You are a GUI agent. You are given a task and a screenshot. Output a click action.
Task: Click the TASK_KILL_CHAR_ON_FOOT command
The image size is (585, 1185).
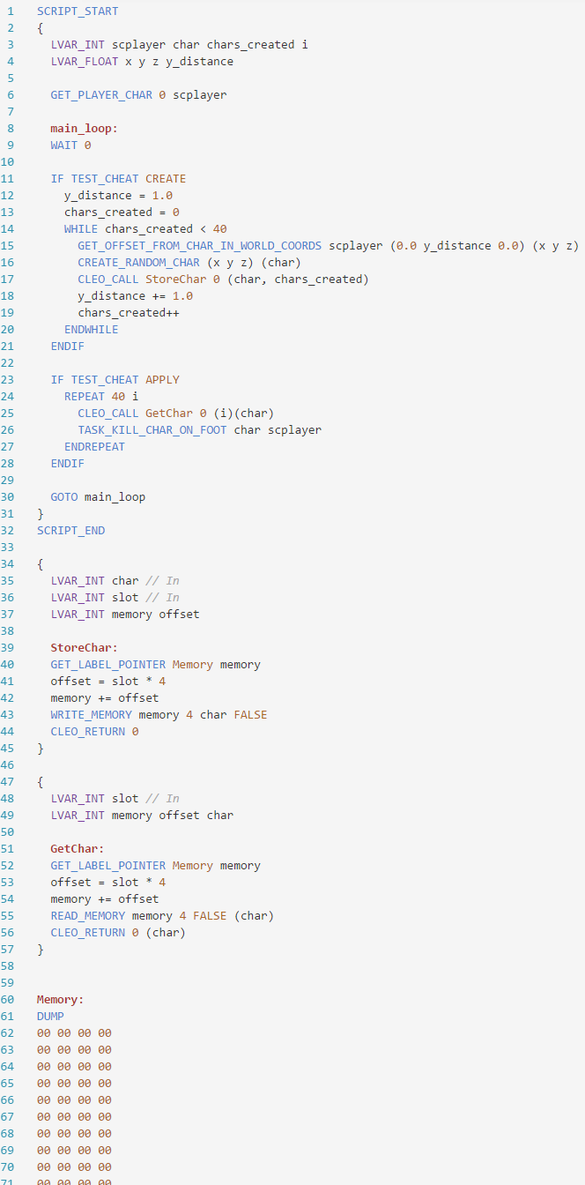coord(152,430)
